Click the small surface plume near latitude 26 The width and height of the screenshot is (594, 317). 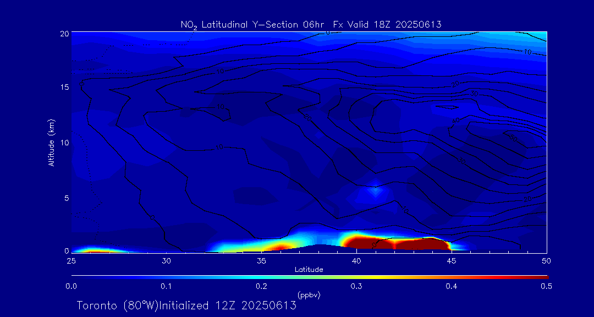click(x=94, y=250)
